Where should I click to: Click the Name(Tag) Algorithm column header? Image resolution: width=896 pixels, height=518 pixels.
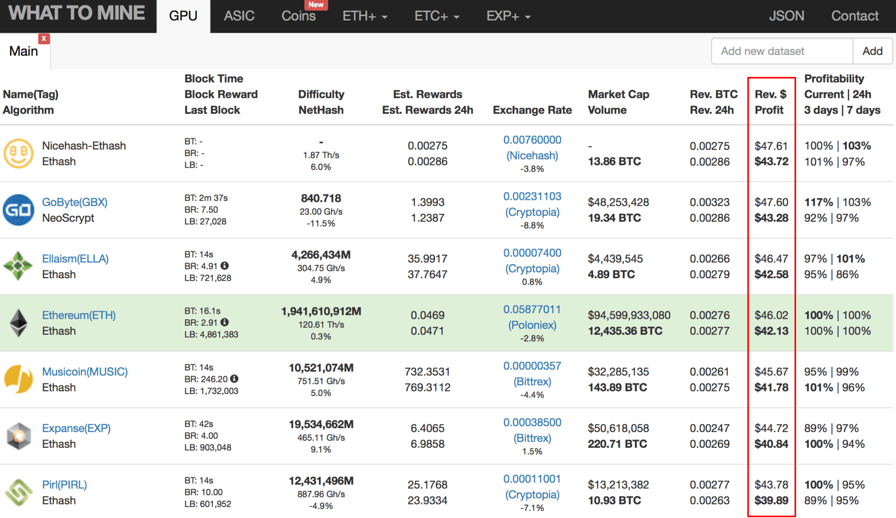30,102
